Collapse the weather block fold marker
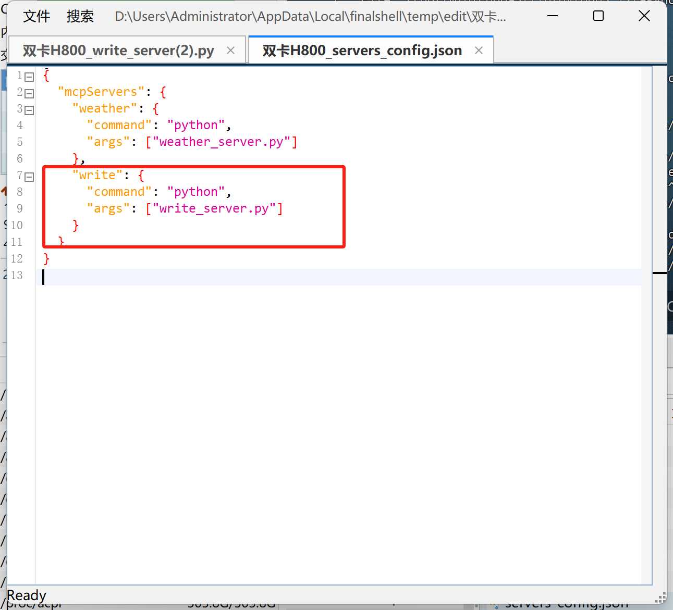The image size is (673, 610). coord(30,110)
